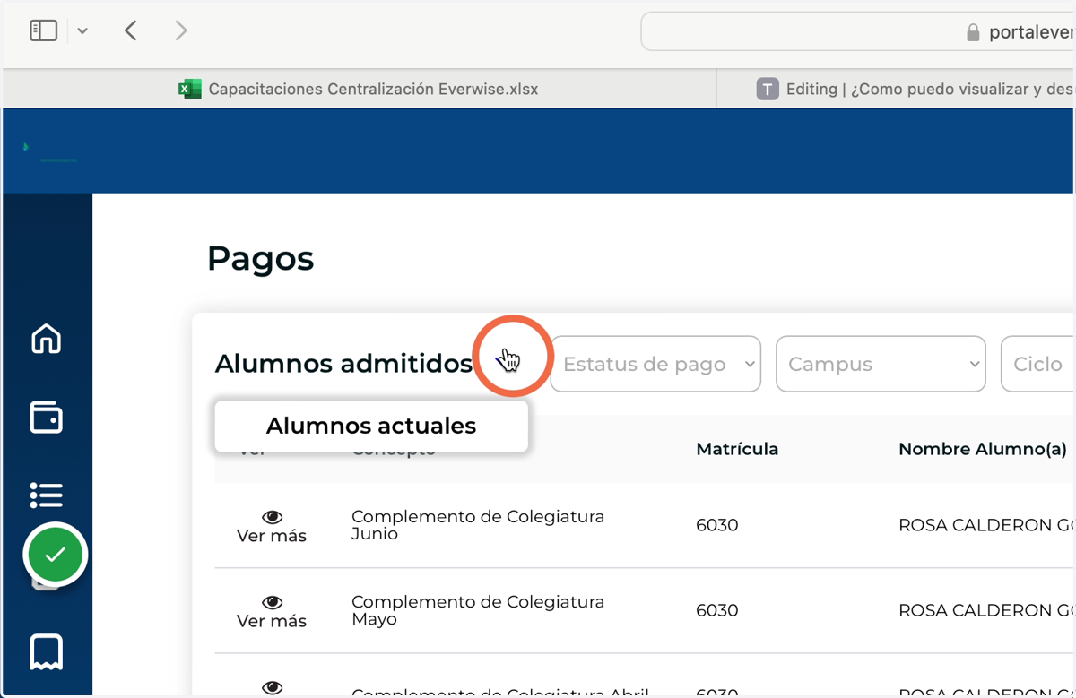View details eye icon for Colegiatura Abril
The image size is (1076, 698).
coord(272,687)
